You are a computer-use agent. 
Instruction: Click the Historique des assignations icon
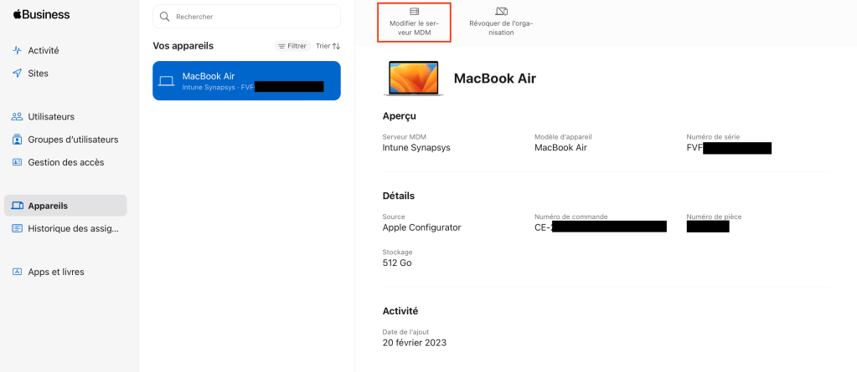click(x=17, y=228)
